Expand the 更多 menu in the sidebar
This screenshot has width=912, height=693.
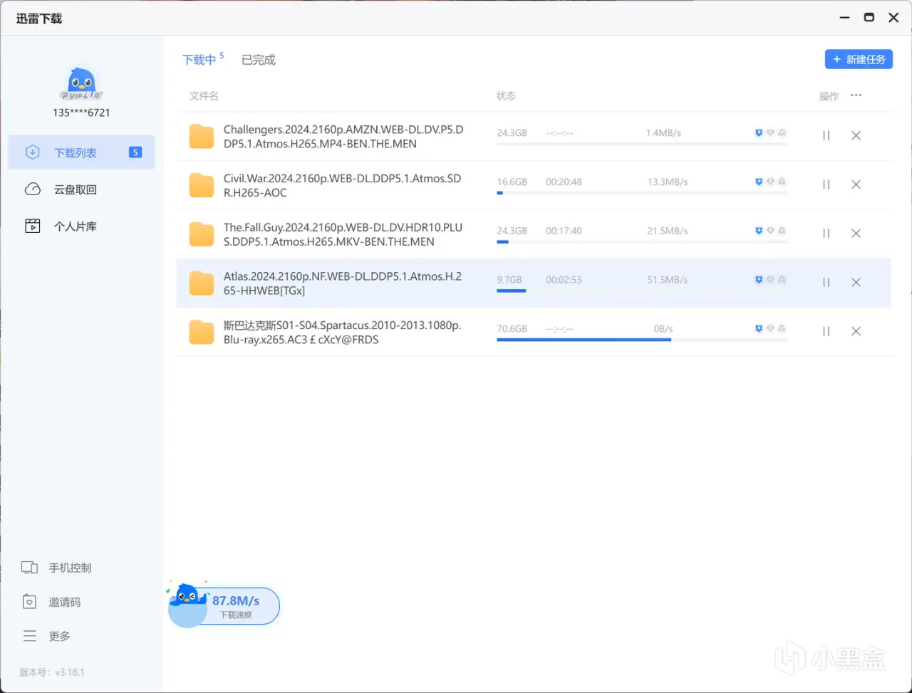click(47, 636)
